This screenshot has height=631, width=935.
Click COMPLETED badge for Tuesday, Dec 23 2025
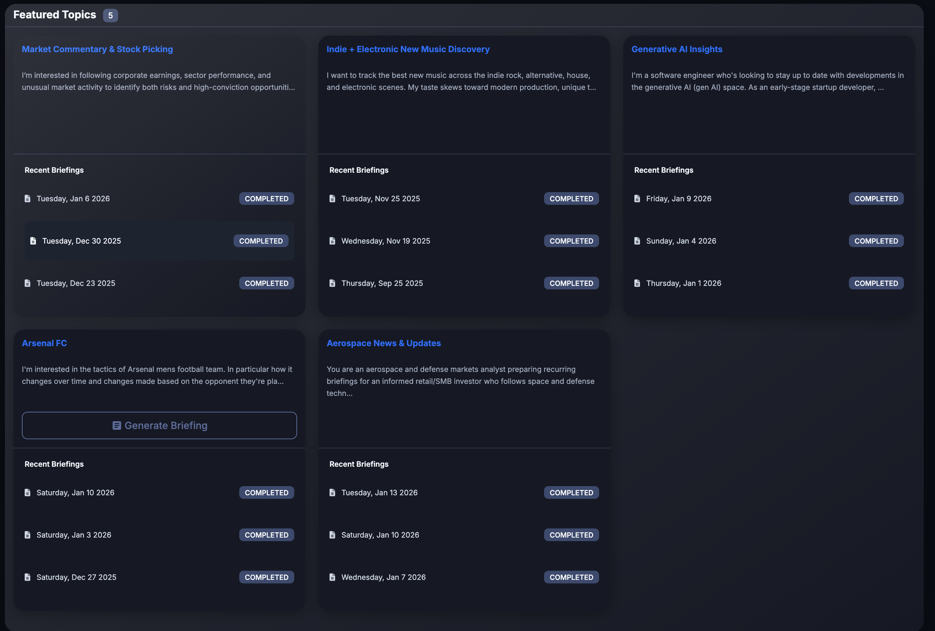(266, 283)
